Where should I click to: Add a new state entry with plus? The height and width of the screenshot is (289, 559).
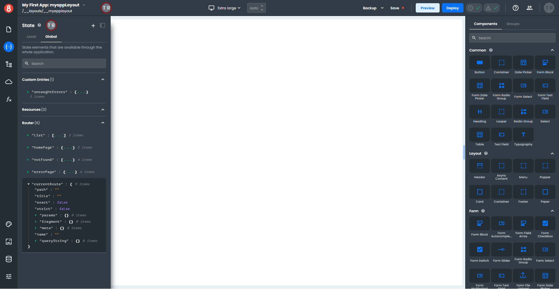(93, 26)
